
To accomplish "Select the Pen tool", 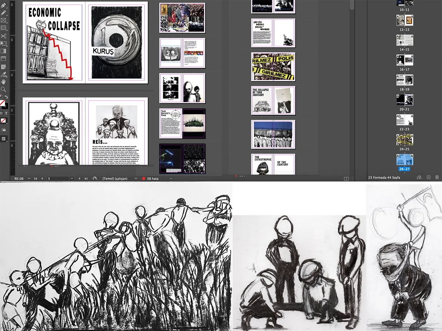I will pyautogui.click(x=3, y=5).
